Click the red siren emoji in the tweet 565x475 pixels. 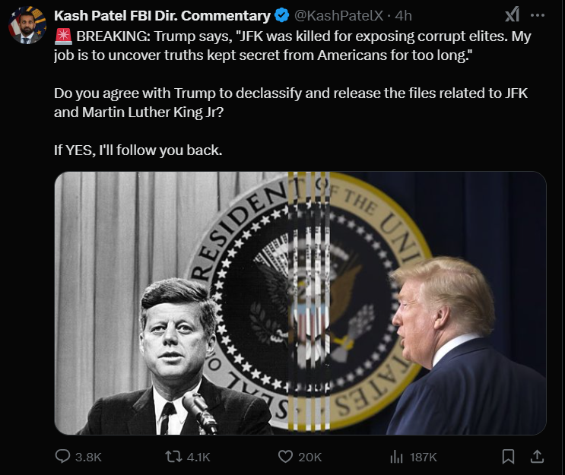(63, 36)
